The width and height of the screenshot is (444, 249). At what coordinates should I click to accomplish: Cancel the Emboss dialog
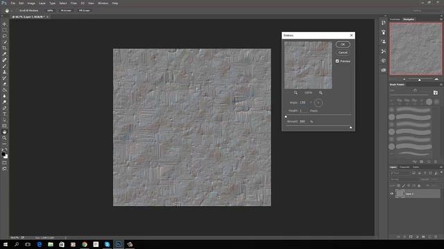343,53
